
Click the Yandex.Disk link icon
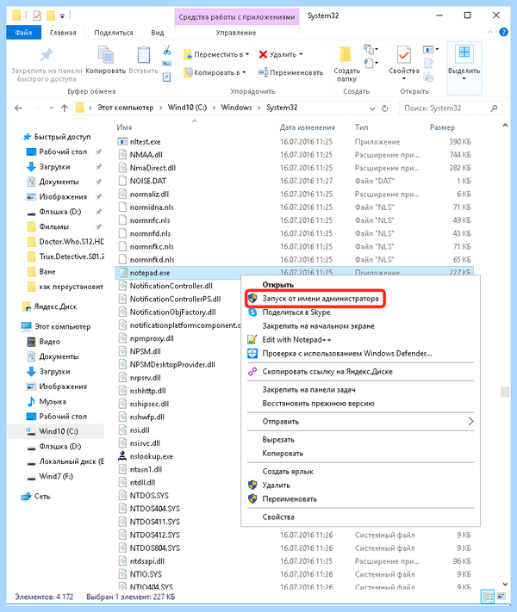[252, 372]
